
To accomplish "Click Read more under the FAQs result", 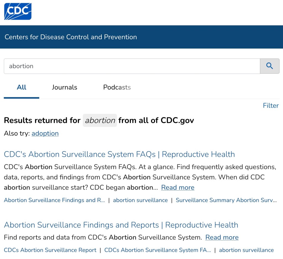I will point(178,187).
